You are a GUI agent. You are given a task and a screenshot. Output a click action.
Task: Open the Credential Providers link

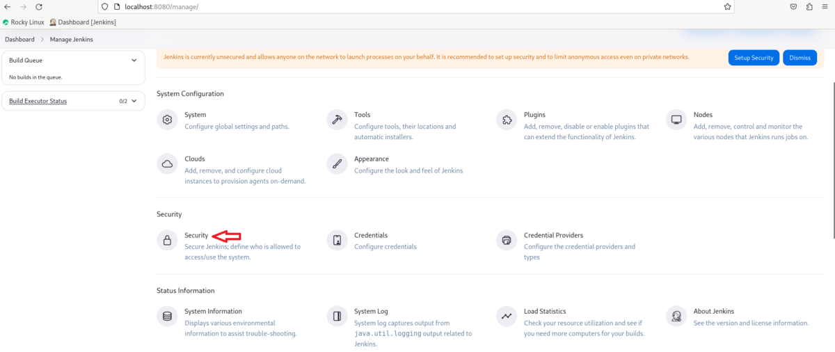point(553,236)
